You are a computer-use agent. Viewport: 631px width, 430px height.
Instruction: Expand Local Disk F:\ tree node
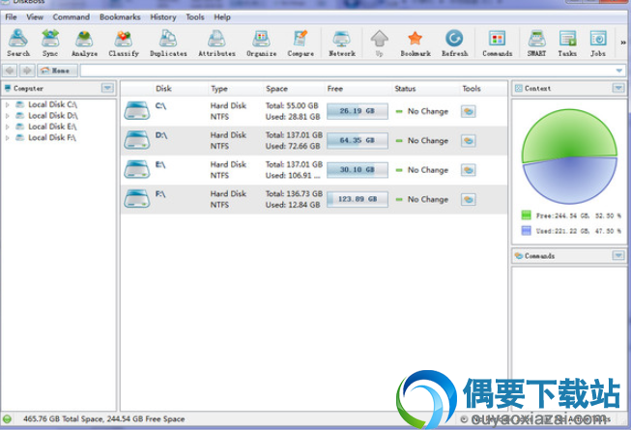coord(7,137)
